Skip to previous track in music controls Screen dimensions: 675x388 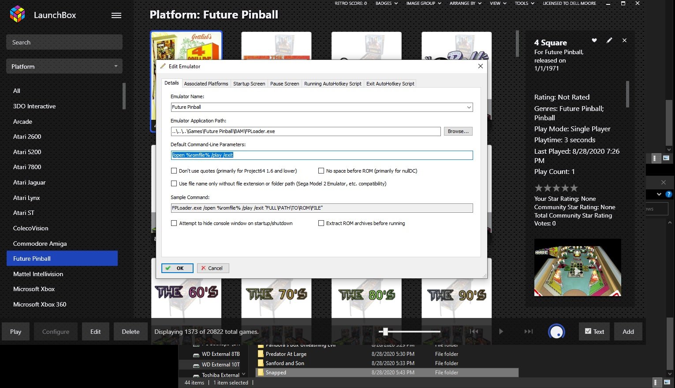474,332
